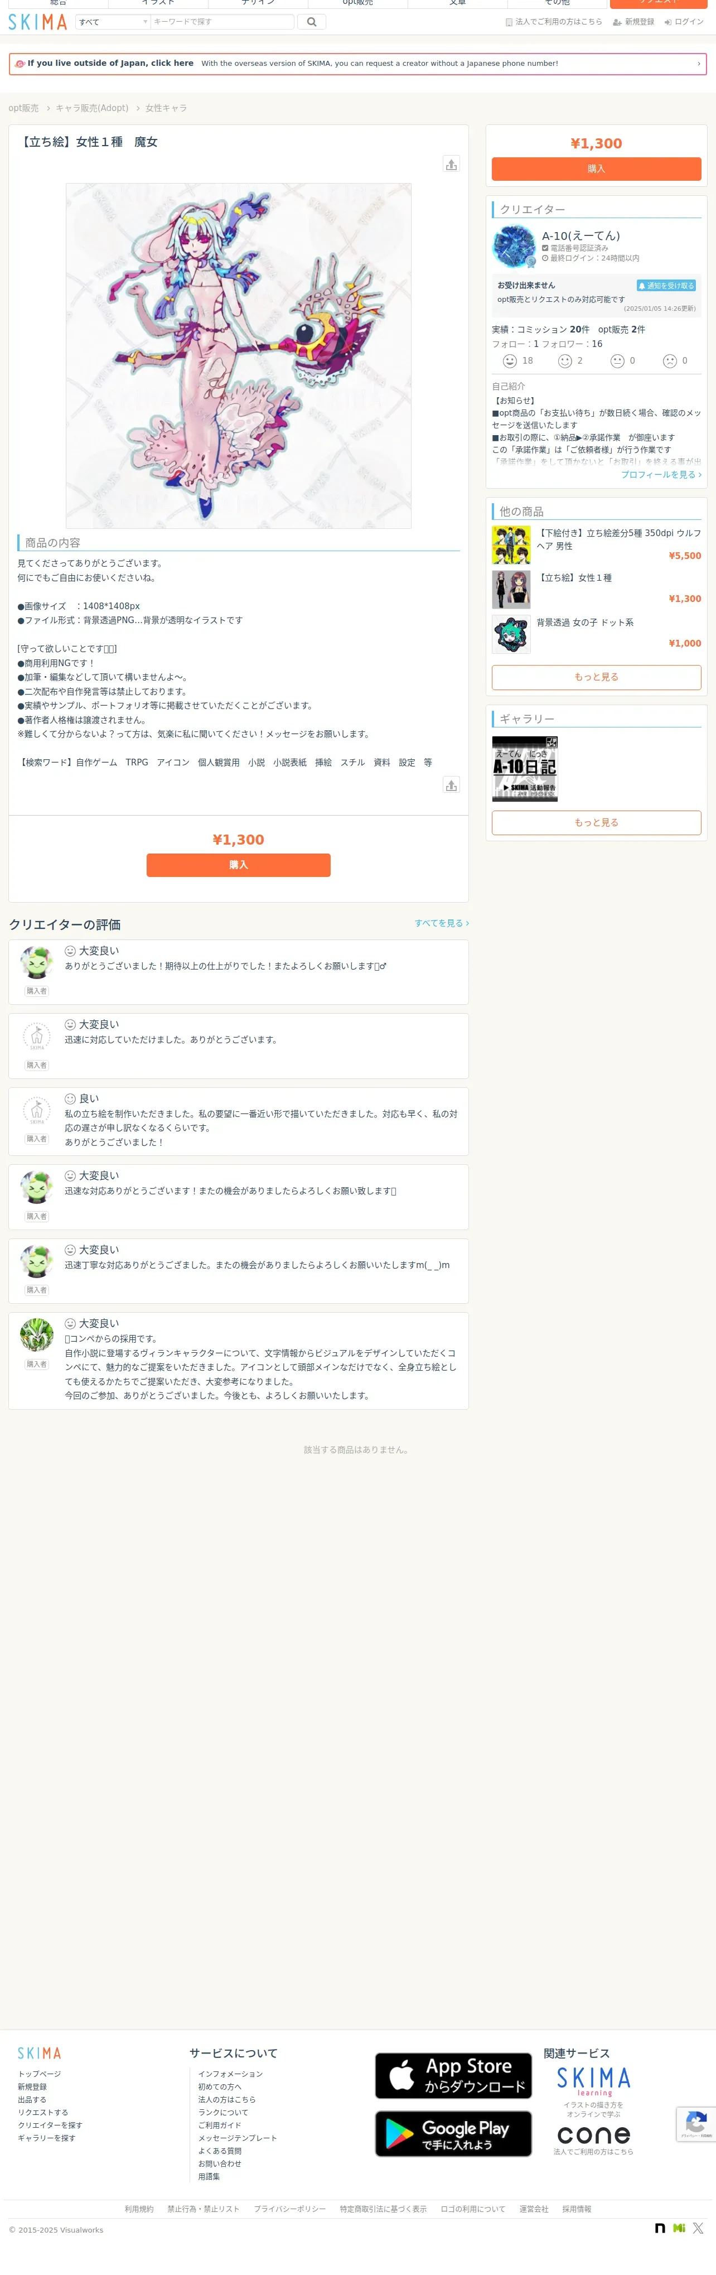Image resolution: width=716 pixels, height=2275 pixels.
Task: Click the 購入 button below the description
Action: coord(238,865)
